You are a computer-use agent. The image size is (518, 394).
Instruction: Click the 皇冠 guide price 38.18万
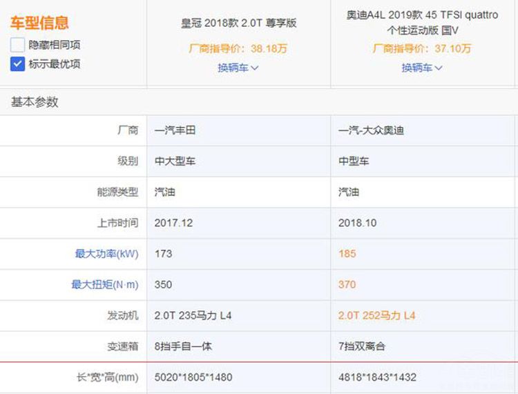click(x=238, y=49)
